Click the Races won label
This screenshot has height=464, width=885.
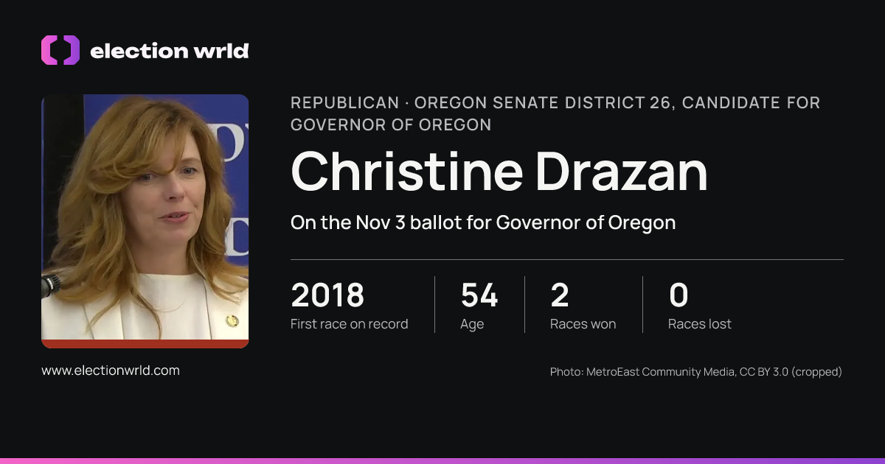pyautogui.click(x=583, y=324)
